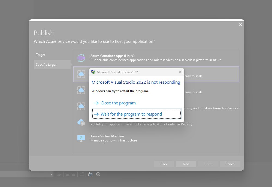This screenshot has width=272, height=187.
Task: Click the selected Azure App Service cloud icon
Action: [81, 74]
